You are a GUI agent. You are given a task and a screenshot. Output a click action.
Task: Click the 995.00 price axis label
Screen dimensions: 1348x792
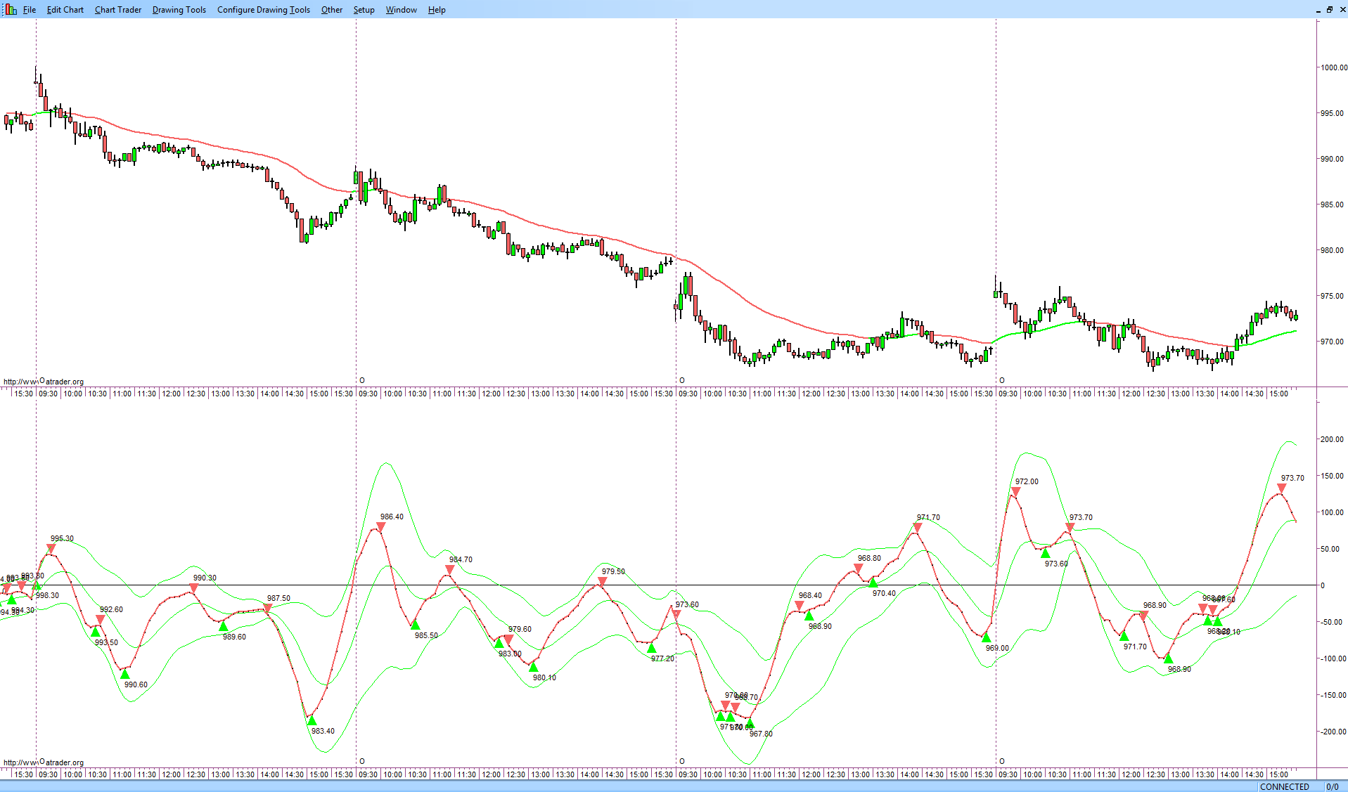click(x=1333, y=113)
